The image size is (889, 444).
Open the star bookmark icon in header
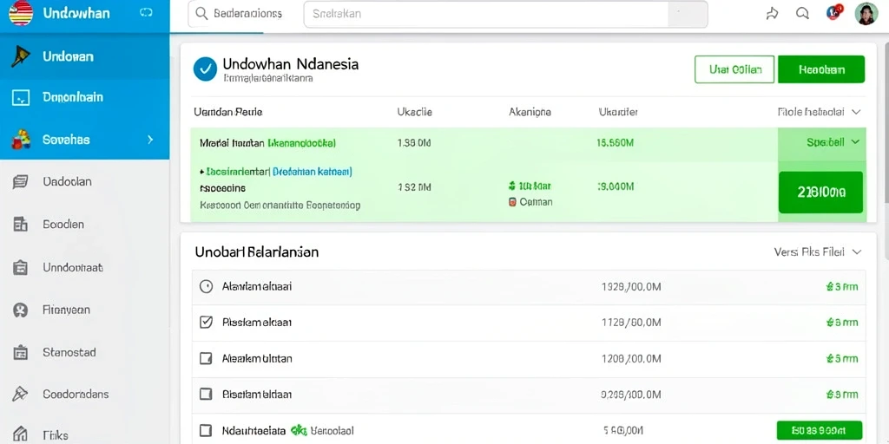coord(772,14)
